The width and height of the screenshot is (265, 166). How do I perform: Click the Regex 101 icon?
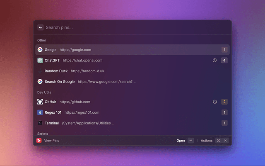pos(40,112)
